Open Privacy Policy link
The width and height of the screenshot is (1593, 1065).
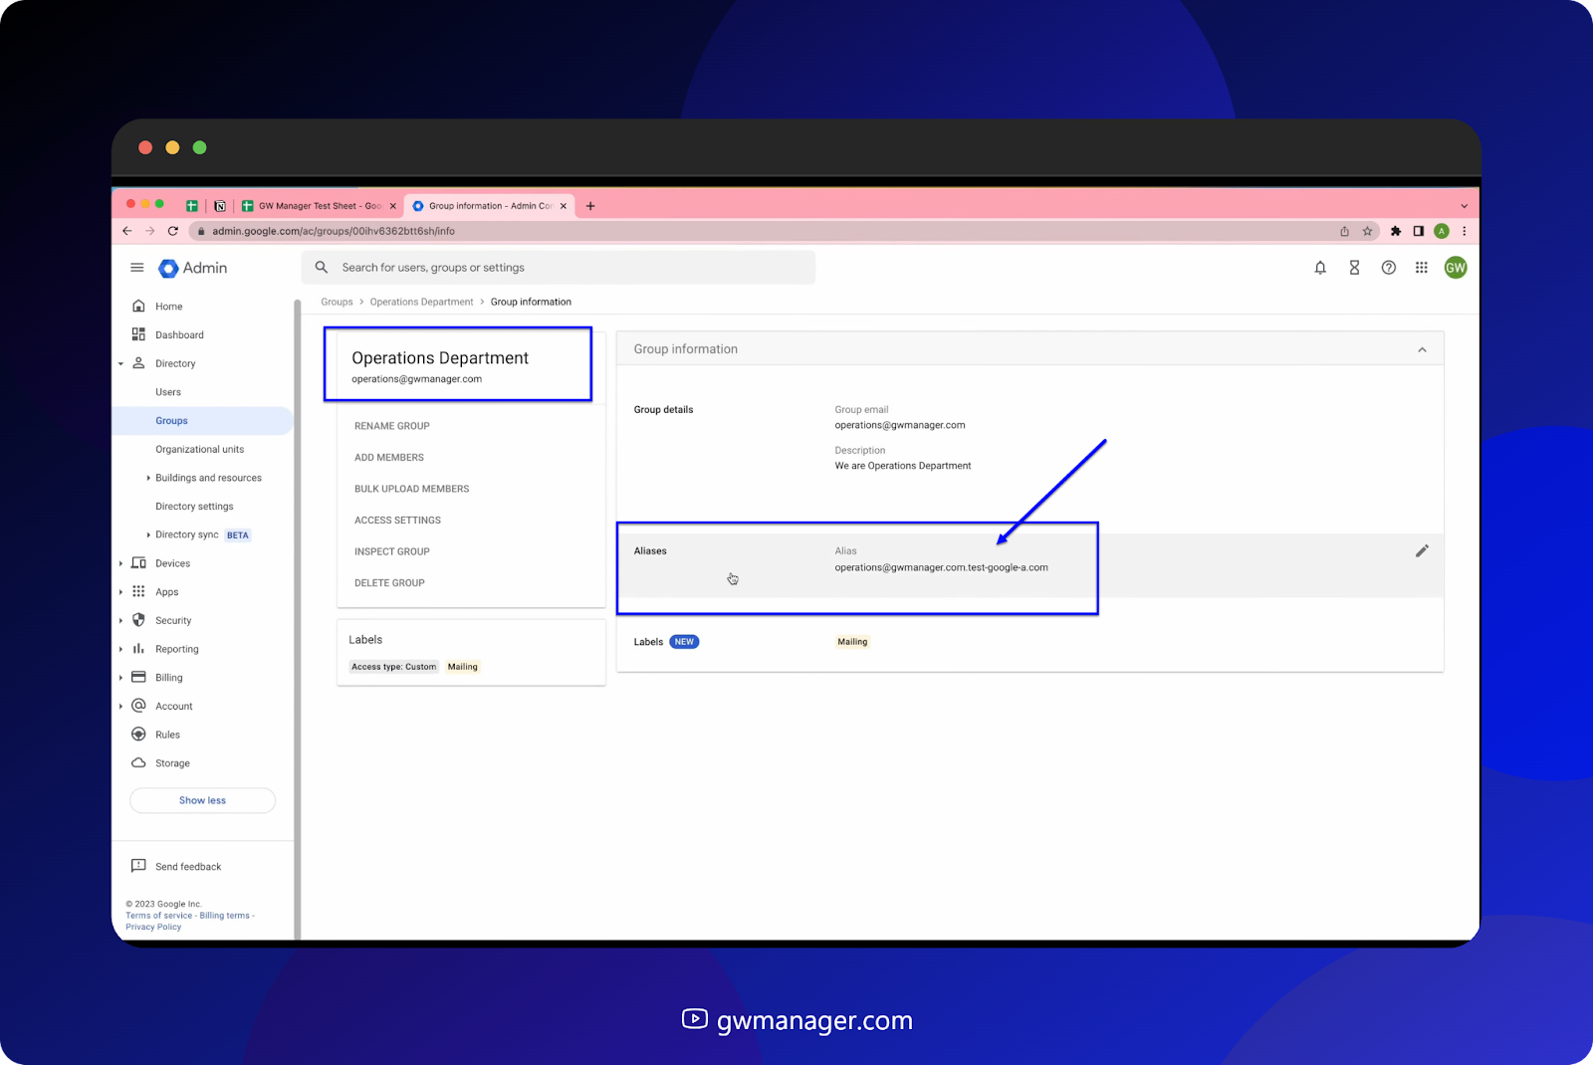click(153, 927)
